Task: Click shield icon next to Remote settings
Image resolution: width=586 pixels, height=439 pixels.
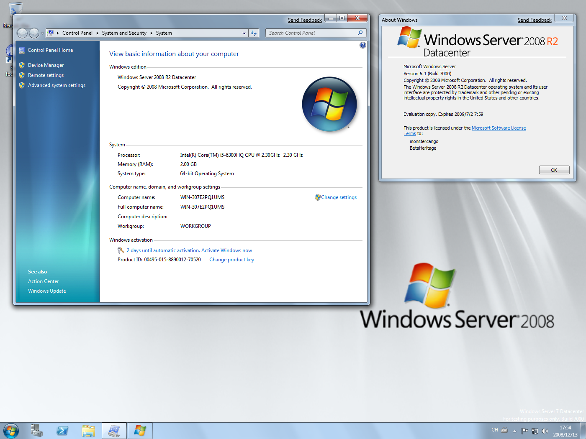Action: (22, 75)
